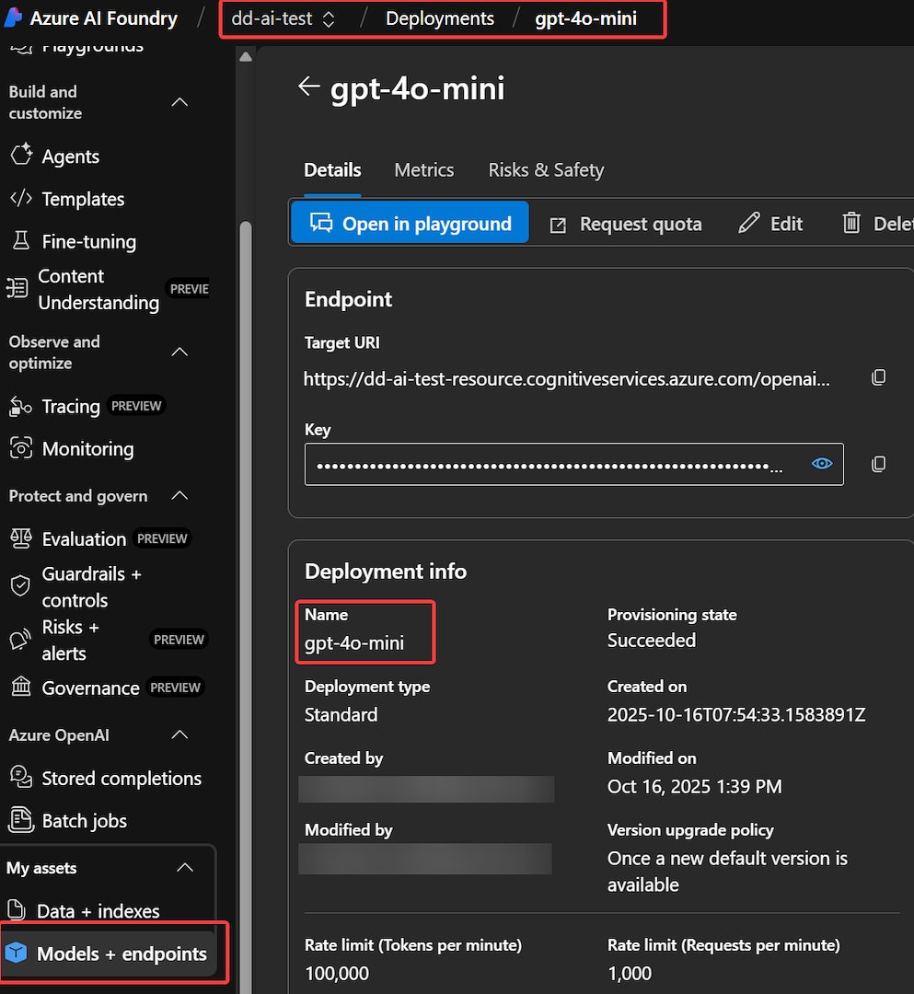Switch to the Metrics tab

(423, 170)
